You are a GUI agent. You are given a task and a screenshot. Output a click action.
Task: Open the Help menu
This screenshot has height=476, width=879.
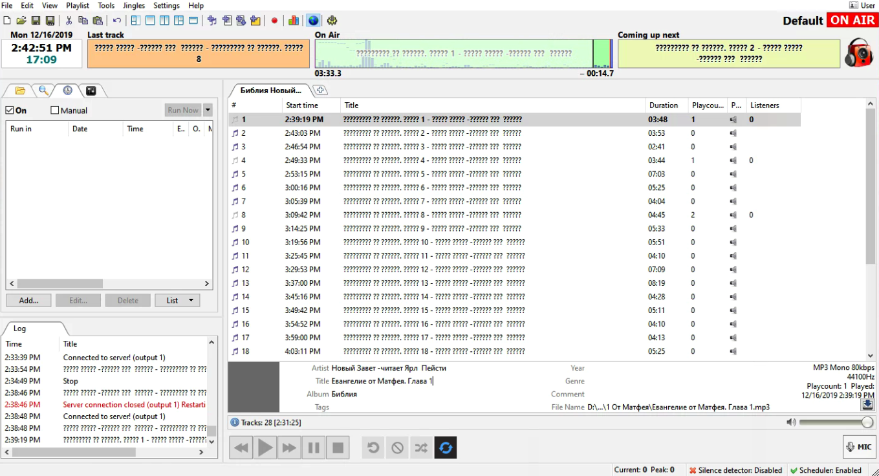point(196,6)
